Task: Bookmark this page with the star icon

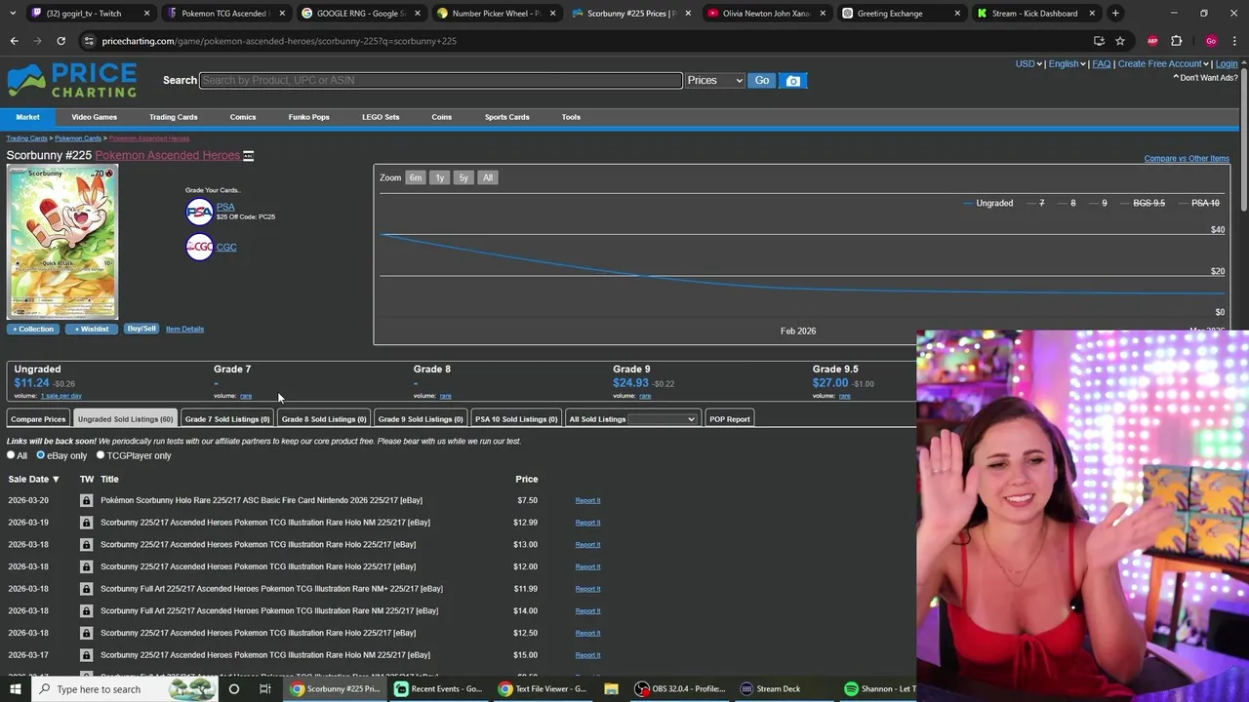Action: (1120, 41)
